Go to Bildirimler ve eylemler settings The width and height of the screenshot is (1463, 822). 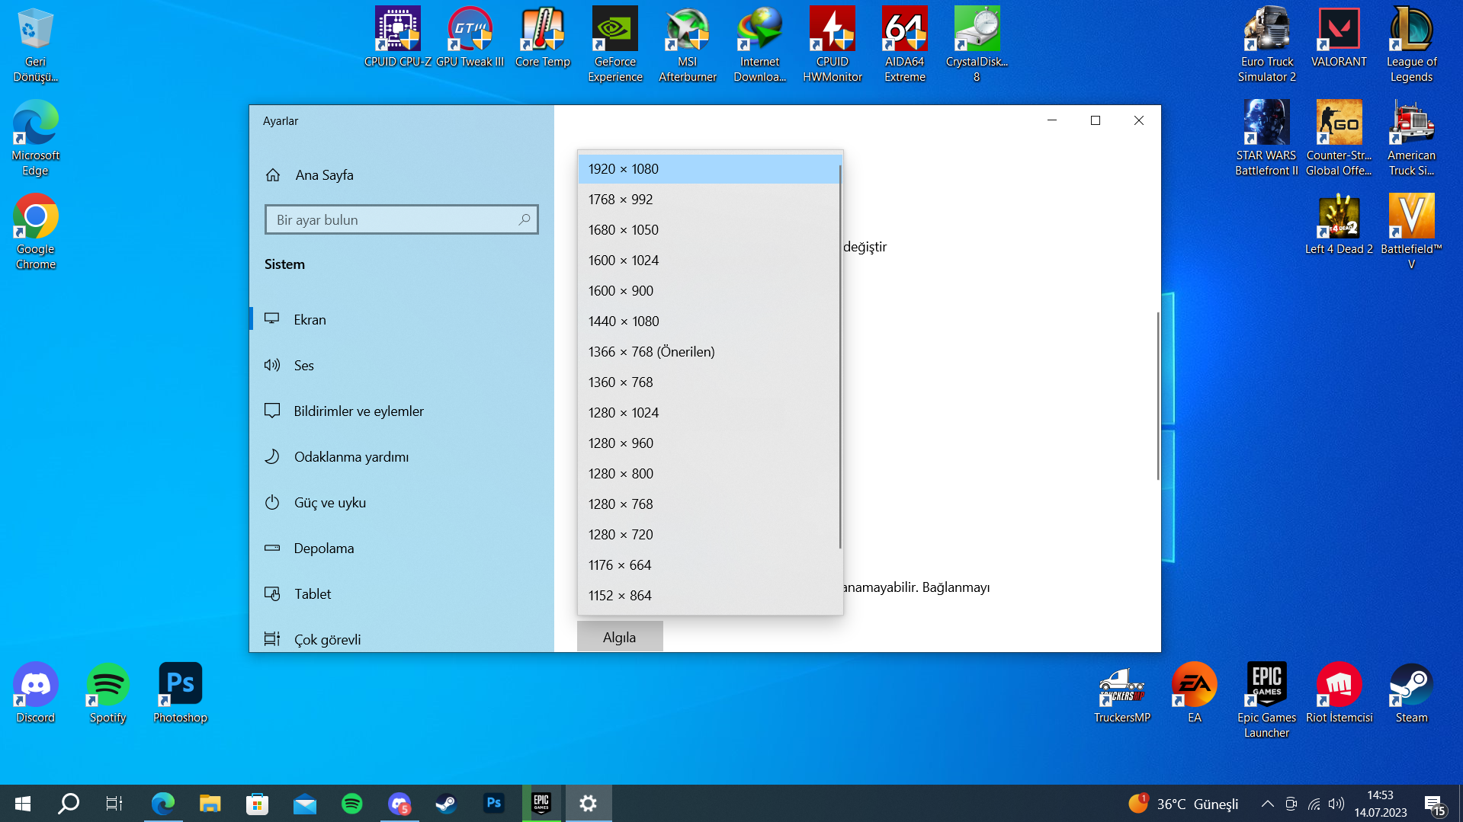pyautogui.click(x=358, y=411)
